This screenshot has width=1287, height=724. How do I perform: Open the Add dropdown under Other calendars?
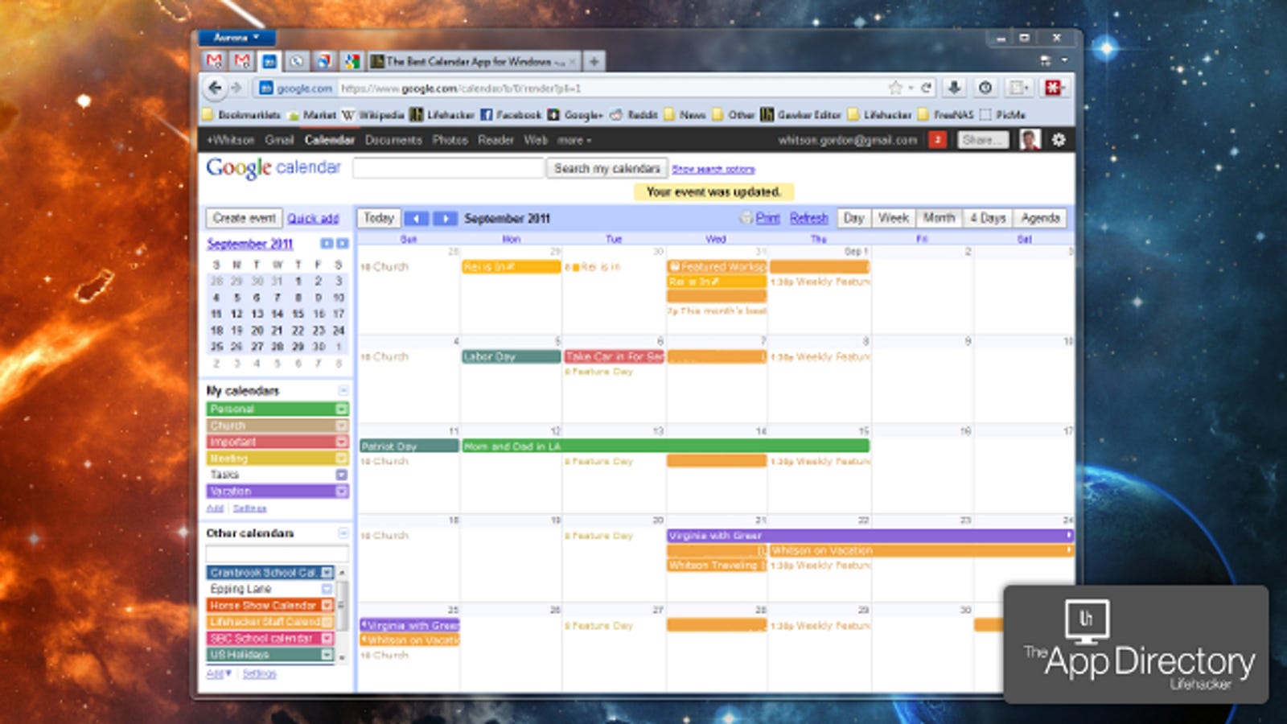tap(219, 674)
